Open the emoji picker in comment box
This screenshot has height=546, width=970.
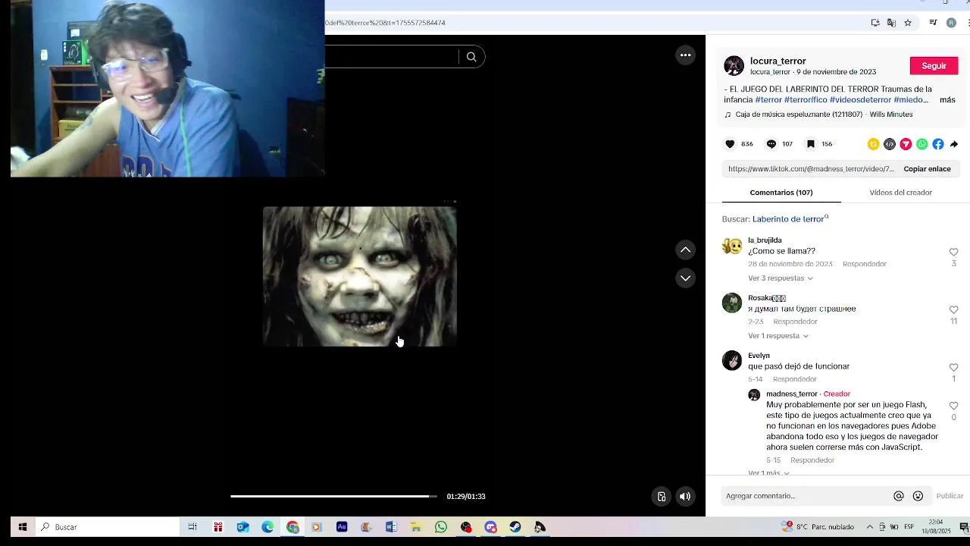pyautogui.click(x=918, y=496)
